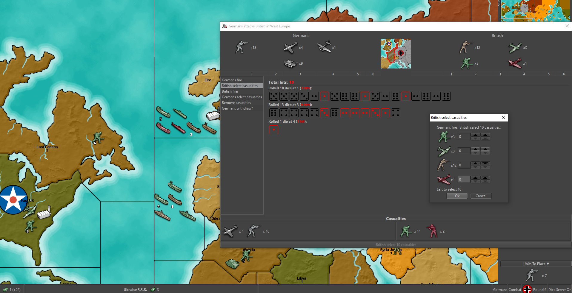
Task: Select infantry stack of 6 in East Canada
Action: pos(98,138)
